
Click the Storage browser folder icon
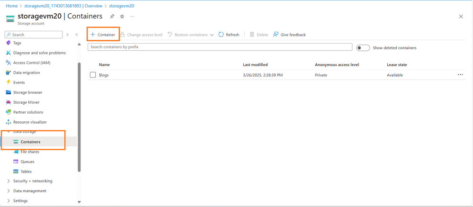coord(9,92)
